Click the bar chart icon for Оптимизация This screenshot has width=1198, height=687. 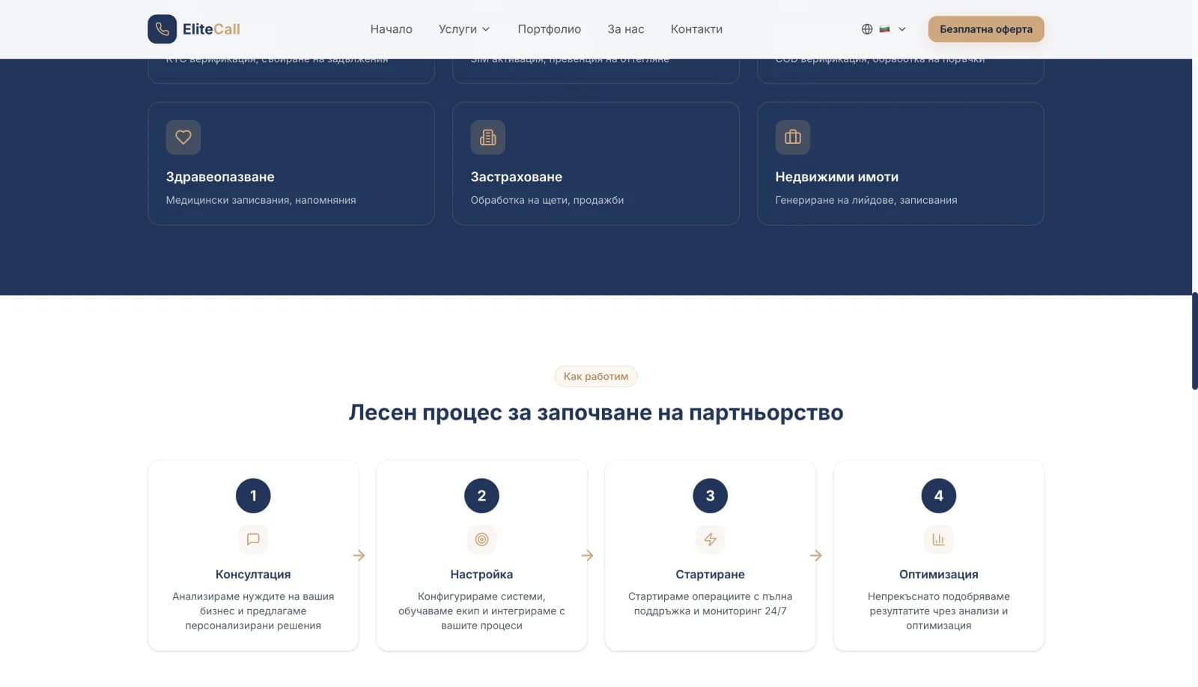click(938, 539)
